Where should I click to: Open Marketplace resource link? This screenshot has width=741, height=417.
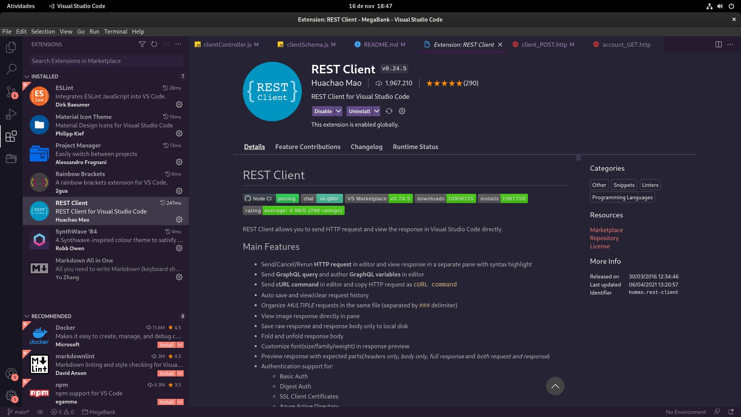[606, 230]
